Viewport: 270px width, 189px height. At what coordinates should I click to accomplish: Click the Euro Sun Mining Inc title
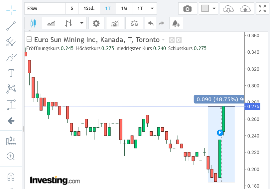click(97, 40)
